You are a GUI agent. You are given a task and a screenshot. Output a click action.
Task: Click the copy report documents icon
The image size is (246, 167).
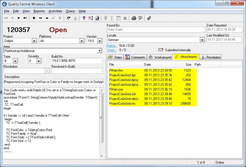(97, 18)
